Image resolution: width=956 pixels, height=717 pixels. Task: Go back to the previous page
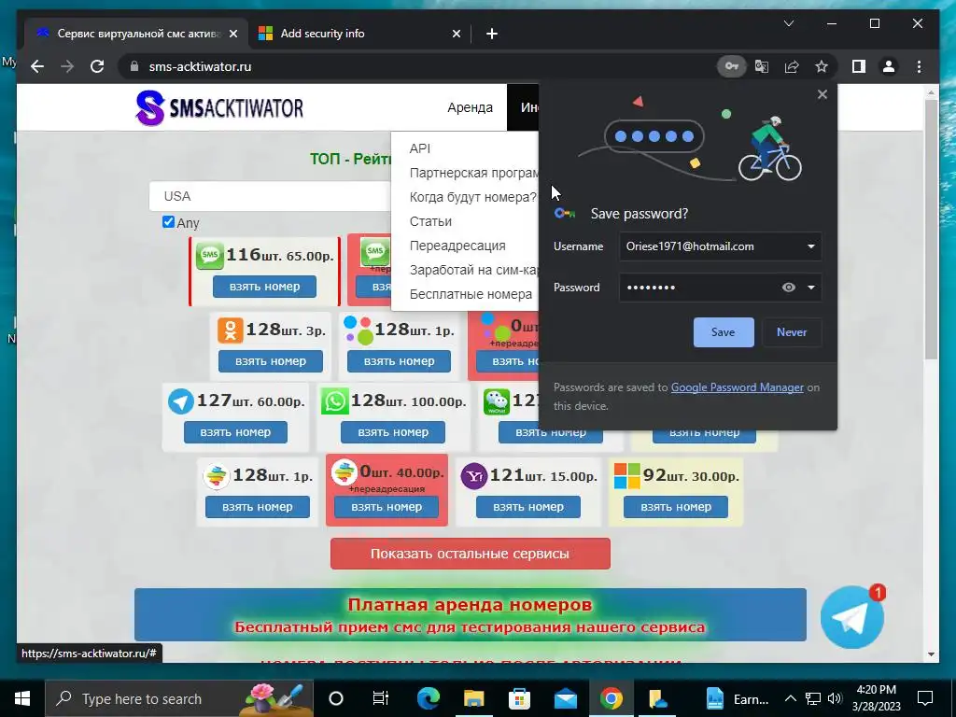pyautogui.click(x=37, y=66)
